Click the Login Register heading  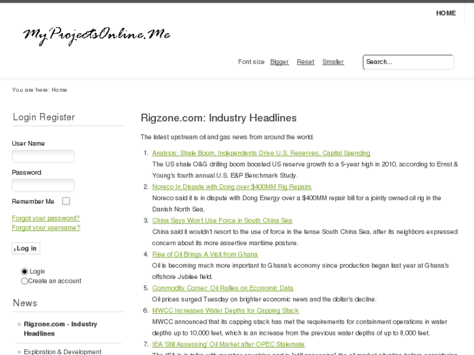click(x=44, y=117)
